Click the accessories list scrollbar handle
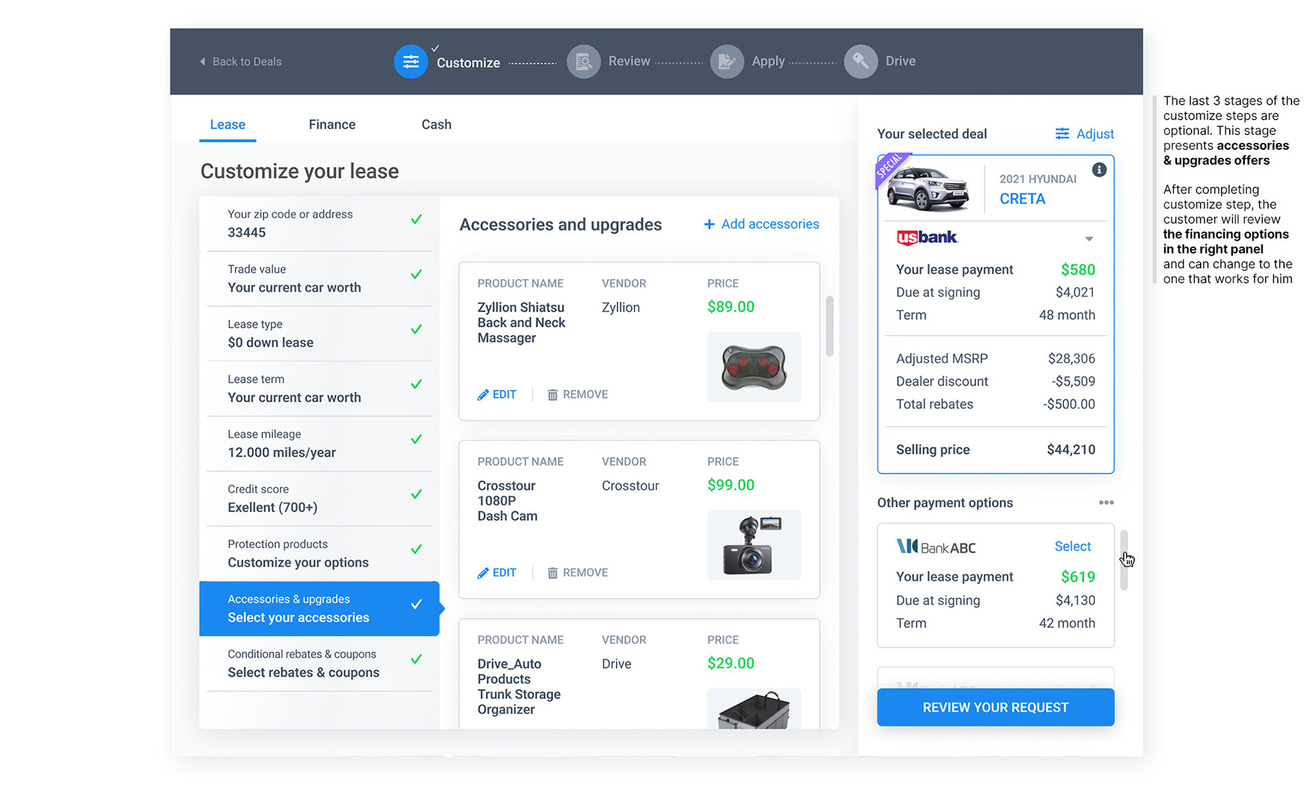 tap(829, 326)
